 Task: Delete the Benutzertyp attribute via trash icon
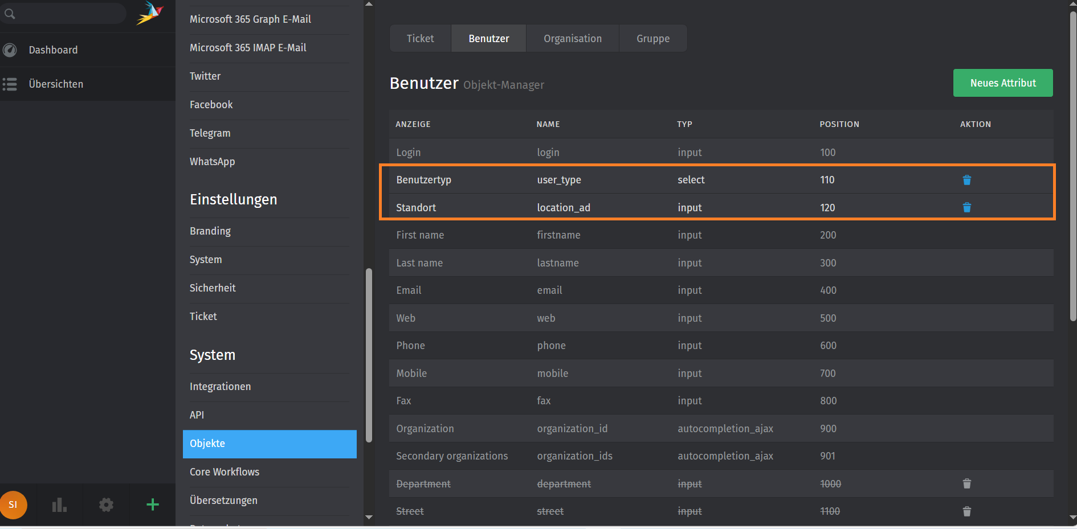(x=966, y=180)
